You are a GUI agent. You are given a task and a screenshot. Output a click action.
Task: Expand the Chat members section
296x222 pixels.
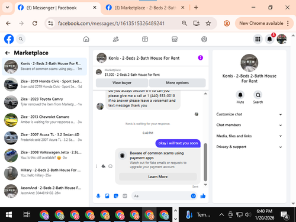coord(249,125)
